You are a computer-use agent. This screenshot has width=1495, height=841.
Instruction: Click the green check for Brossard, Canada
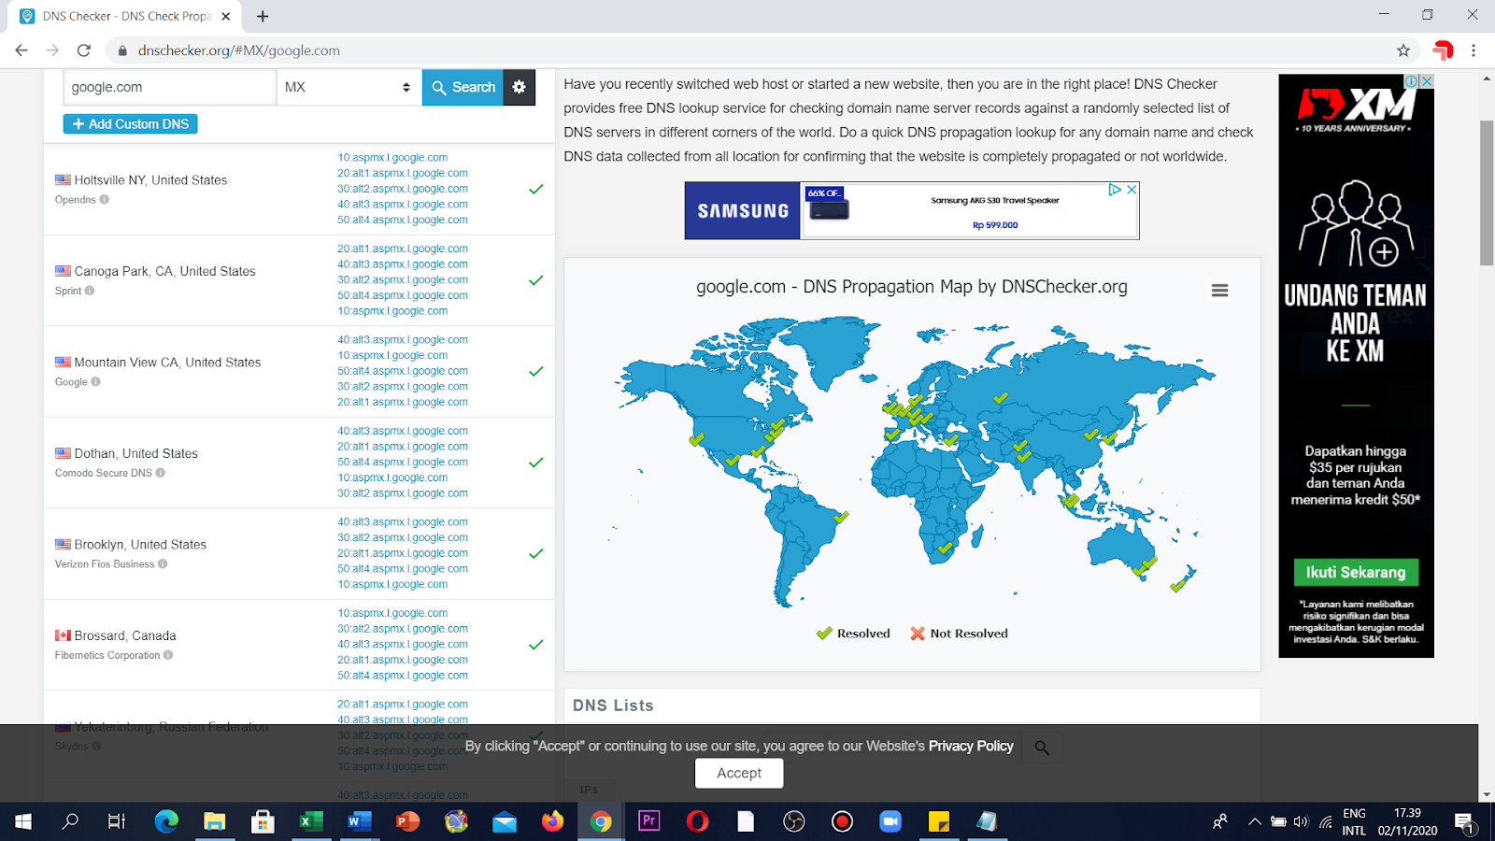(536, 645)
